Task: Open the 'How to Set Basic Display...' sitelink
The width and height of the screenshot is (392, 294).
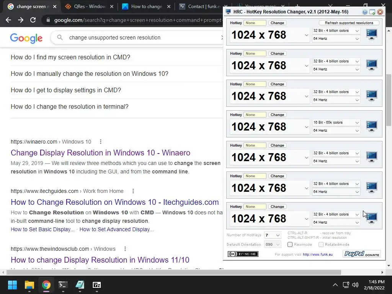Action: coord(43,230)
